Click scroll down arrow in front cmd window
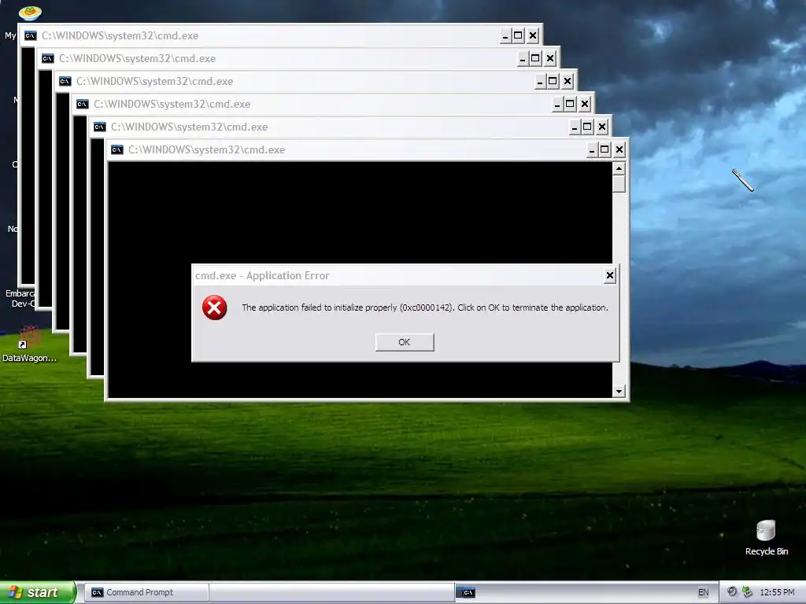This screenshot has height=604, width=806. (x=619, y=392)
